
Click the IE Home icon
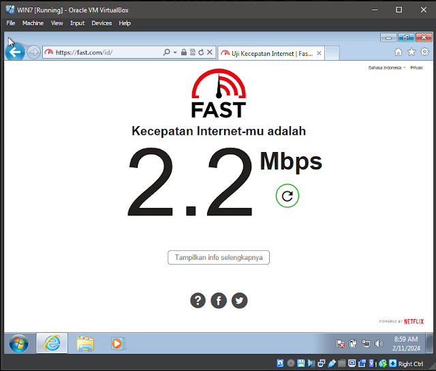coord(398,52)
